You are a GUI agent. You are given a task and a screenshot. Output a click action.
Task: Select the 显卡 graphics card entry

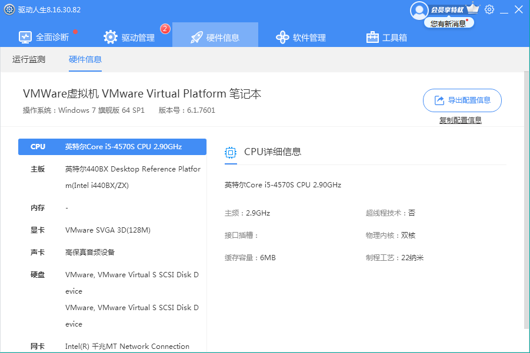tap(112, 230)
